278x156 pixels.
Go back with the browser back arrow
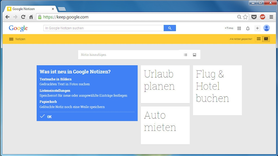coord(7,17)
